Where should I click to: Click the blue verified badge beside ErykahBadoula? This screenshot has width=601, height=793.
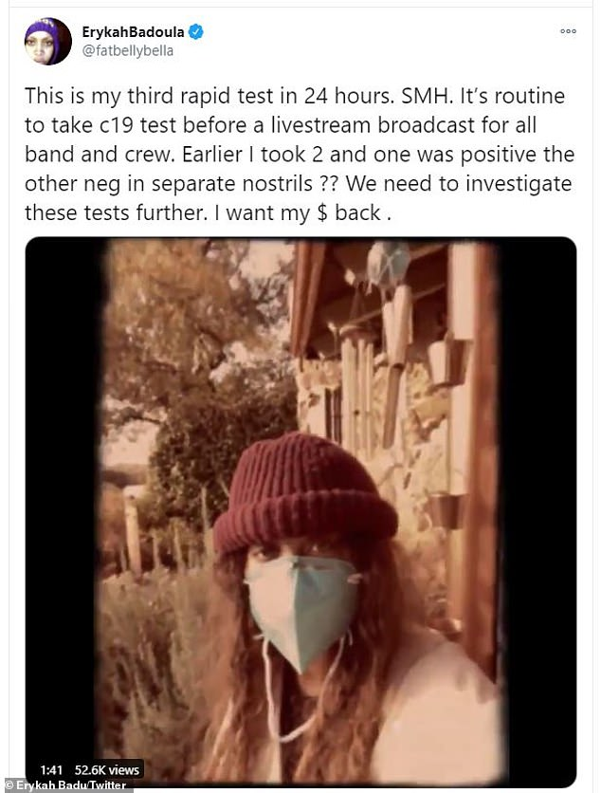click(x=195, y=32)
